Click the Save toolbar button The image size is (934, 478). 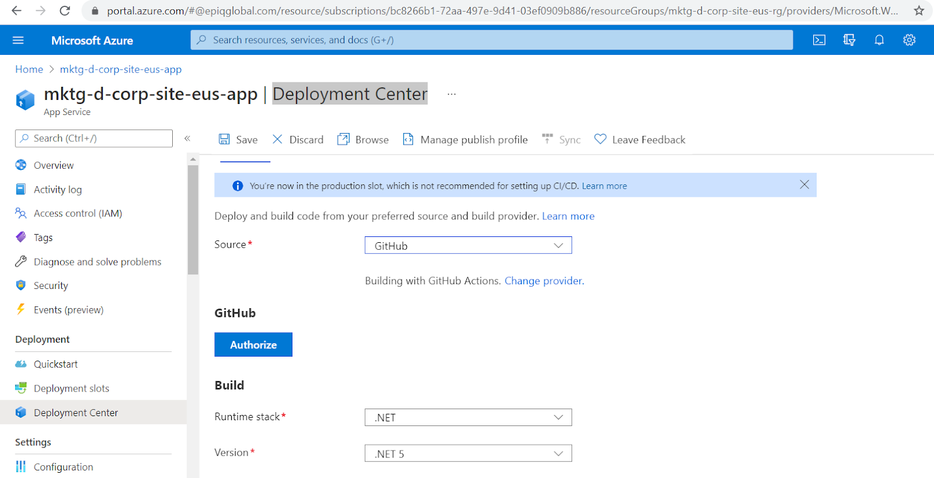(238, 139)
